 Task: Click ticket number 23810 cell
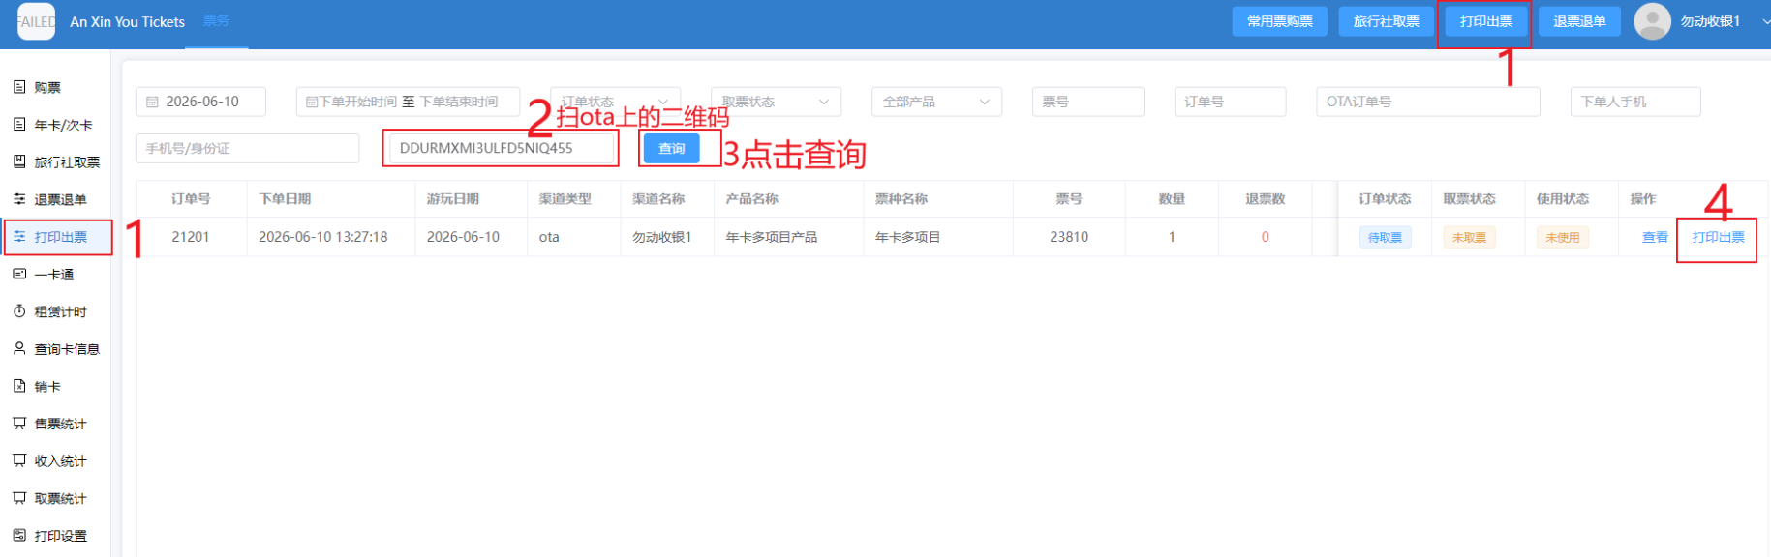pos(1069,237)
